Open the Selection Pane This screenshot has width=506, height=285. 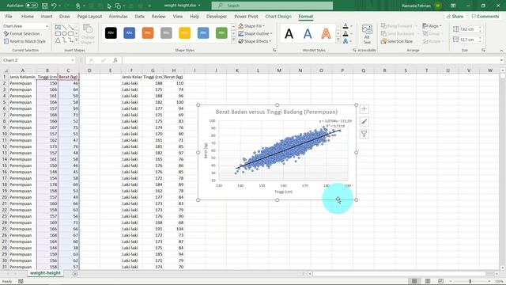point(397,41)
